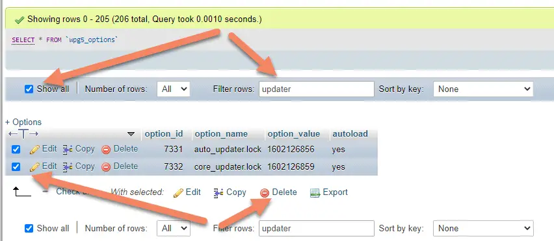Click With selected Edit pencil icon
The height and width of the screenshot is (241, 554).
click(178, 193)
